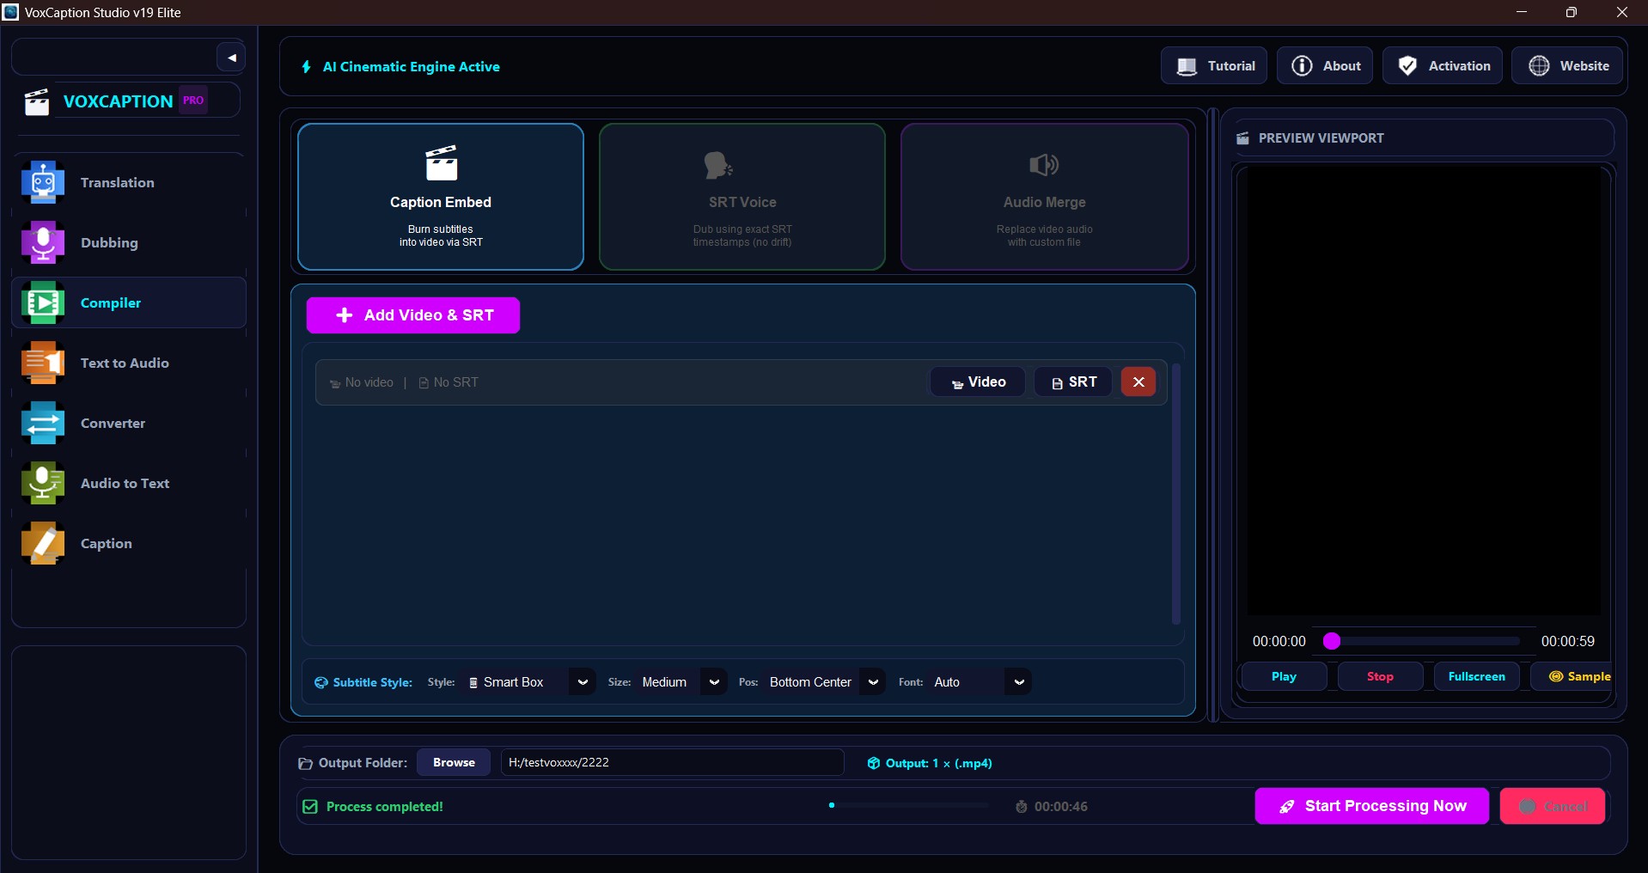Viewport: 1648px width, 873px height.
Task: Click the Translation robot icon
Action: coord(43,182)
